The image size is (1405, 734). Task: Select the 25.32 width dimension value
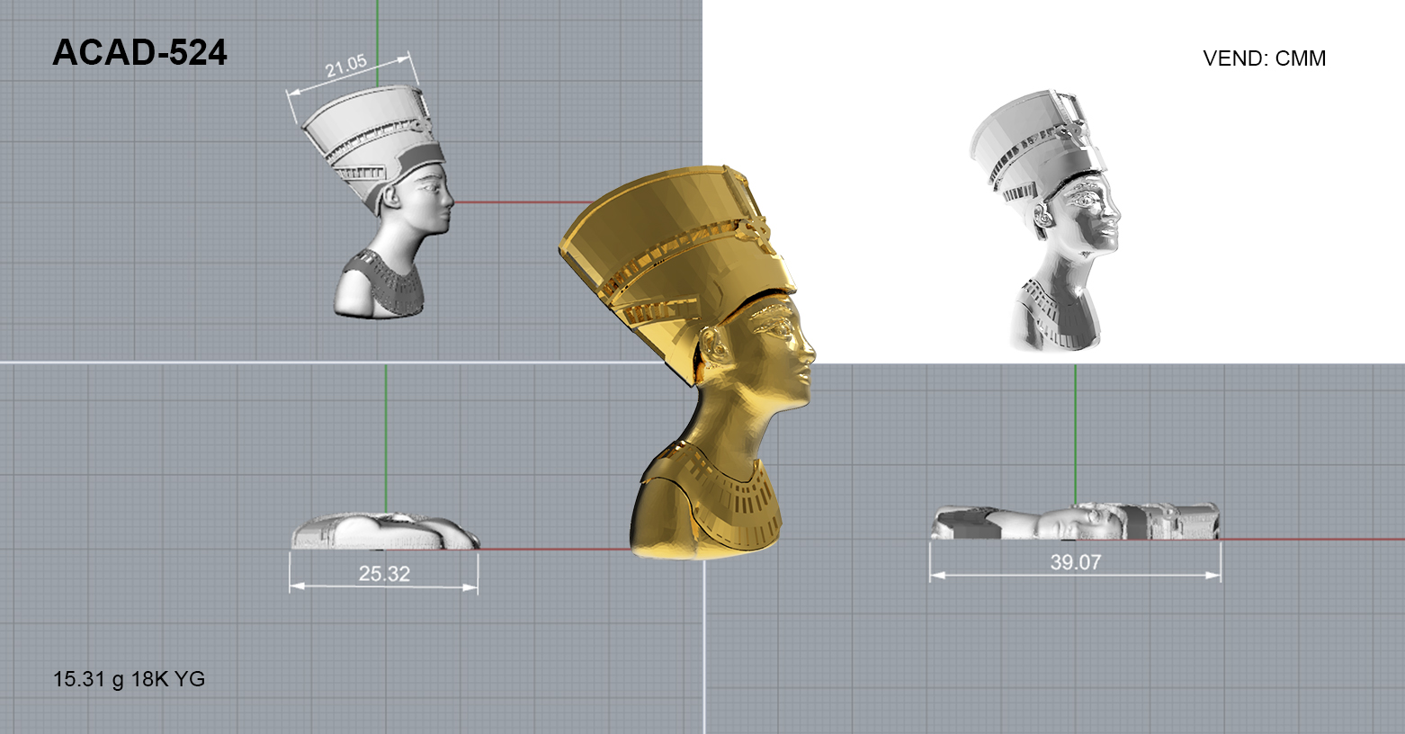coord(384,574)
